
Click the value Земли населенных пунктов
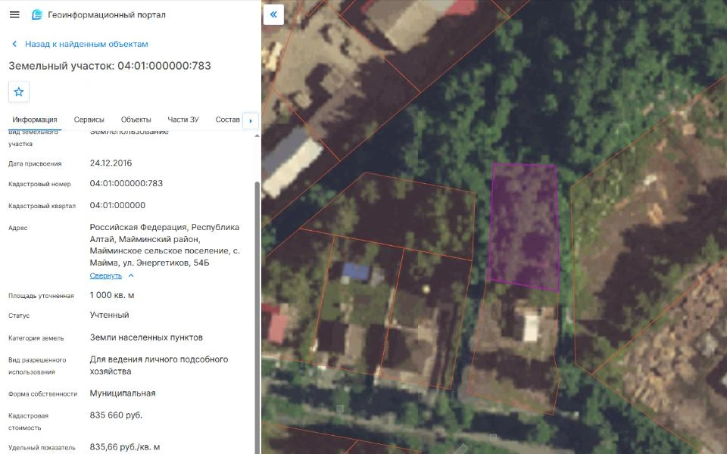coord(146,337)
